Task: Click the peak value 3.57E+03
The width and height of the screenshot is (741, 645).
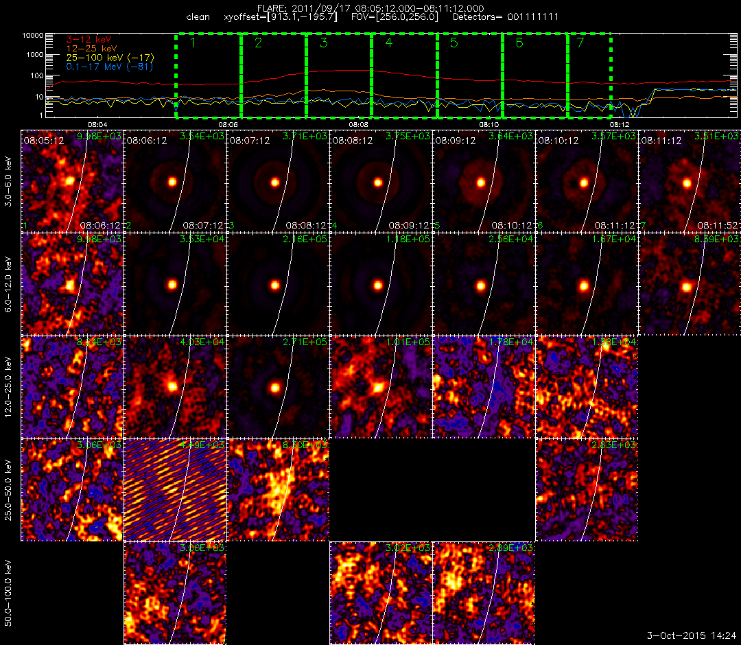Action: (x=614, y=136)
